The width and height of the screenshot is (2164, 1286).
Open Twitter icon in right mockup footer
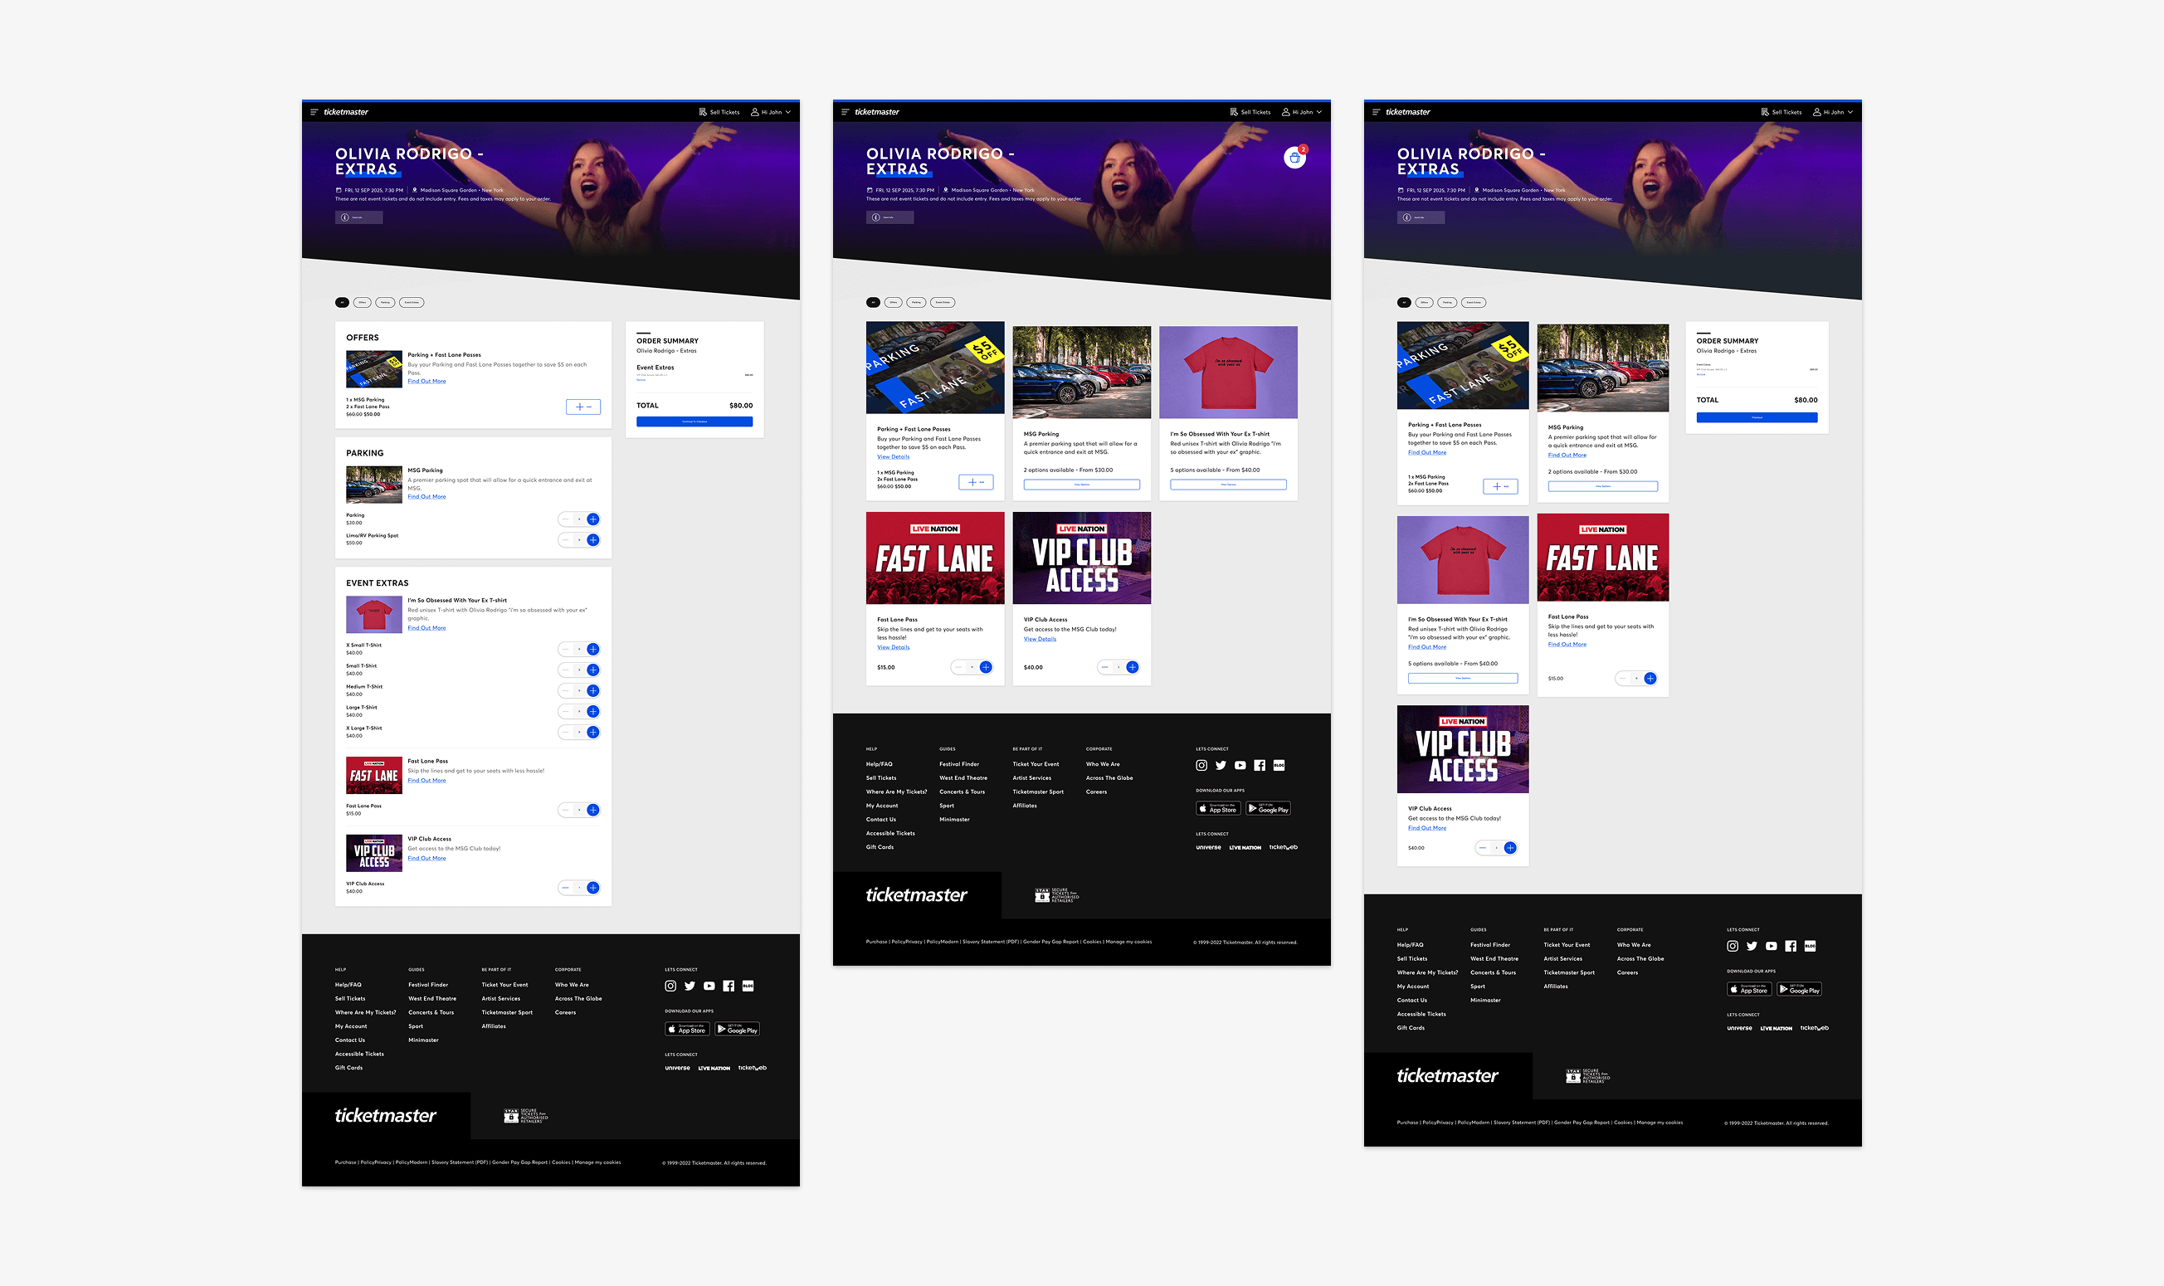(1752, 947)
